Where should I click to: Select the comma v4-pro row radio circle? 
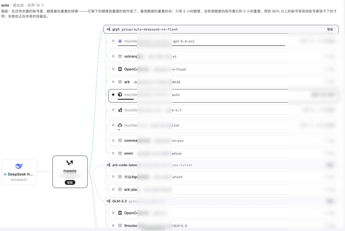pos(113,140)
